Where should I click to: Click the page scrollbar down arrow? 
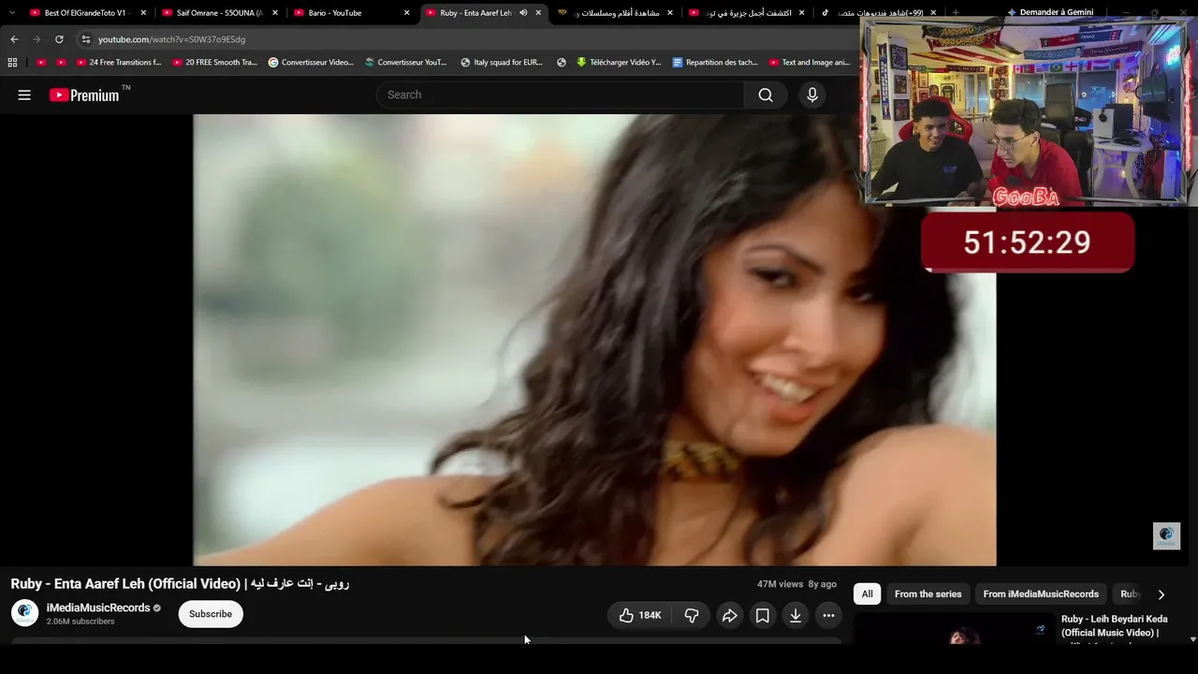click(1192, 639)
